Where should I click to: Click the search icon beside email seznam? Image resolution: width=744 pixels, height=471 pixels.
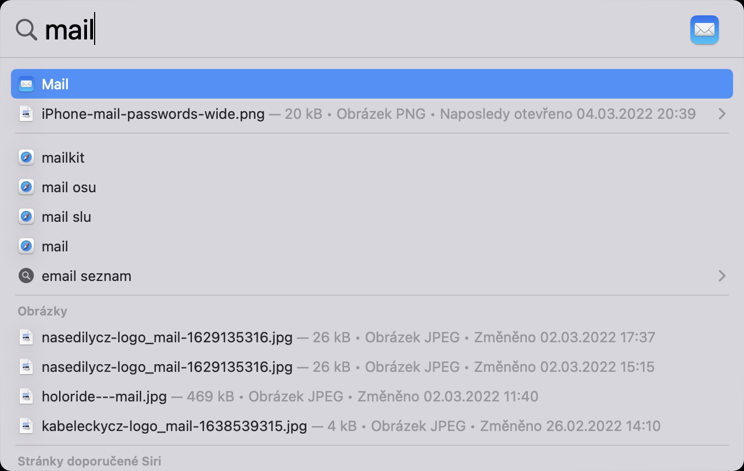26,276
